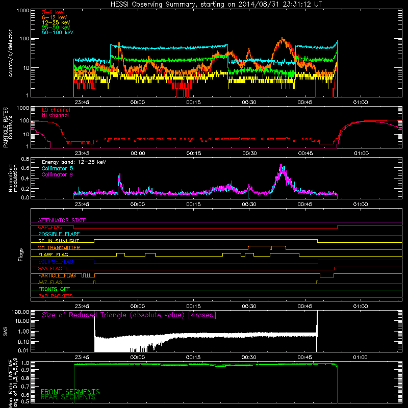This screenshot has width=408, height=408.
Task: Click the 0.7 tick on the livetime axis
Action: 26,386
